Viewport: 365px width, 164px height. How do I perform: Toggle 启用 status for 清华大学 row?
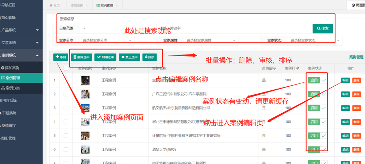coord(318,149)
